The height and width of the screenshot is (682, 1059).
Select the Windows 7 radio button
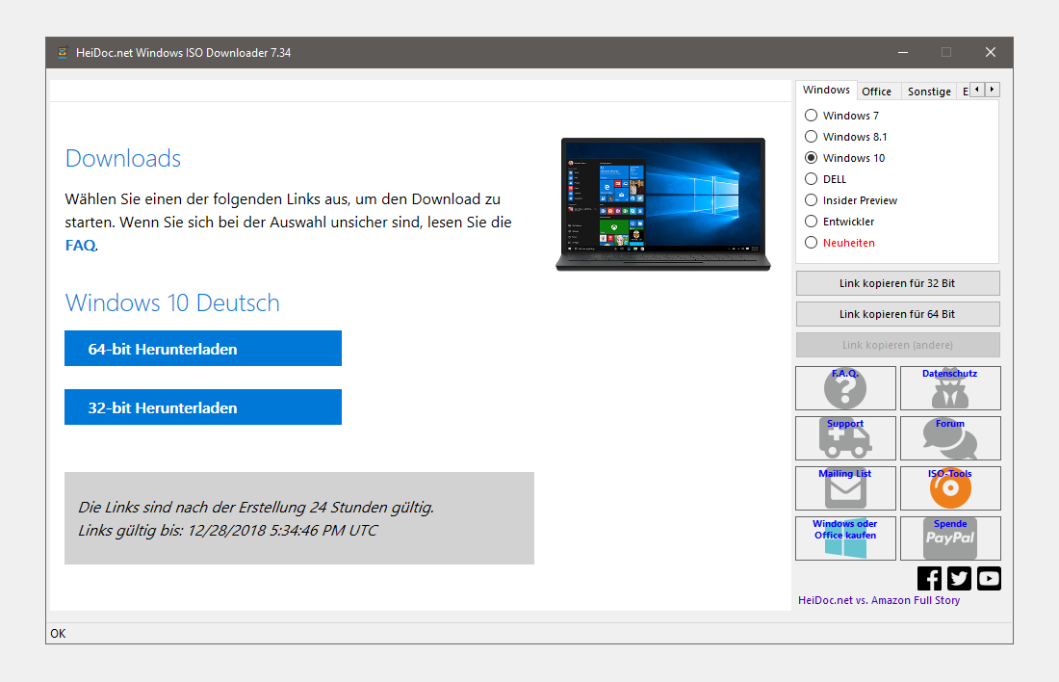click(x=812, y=116)
